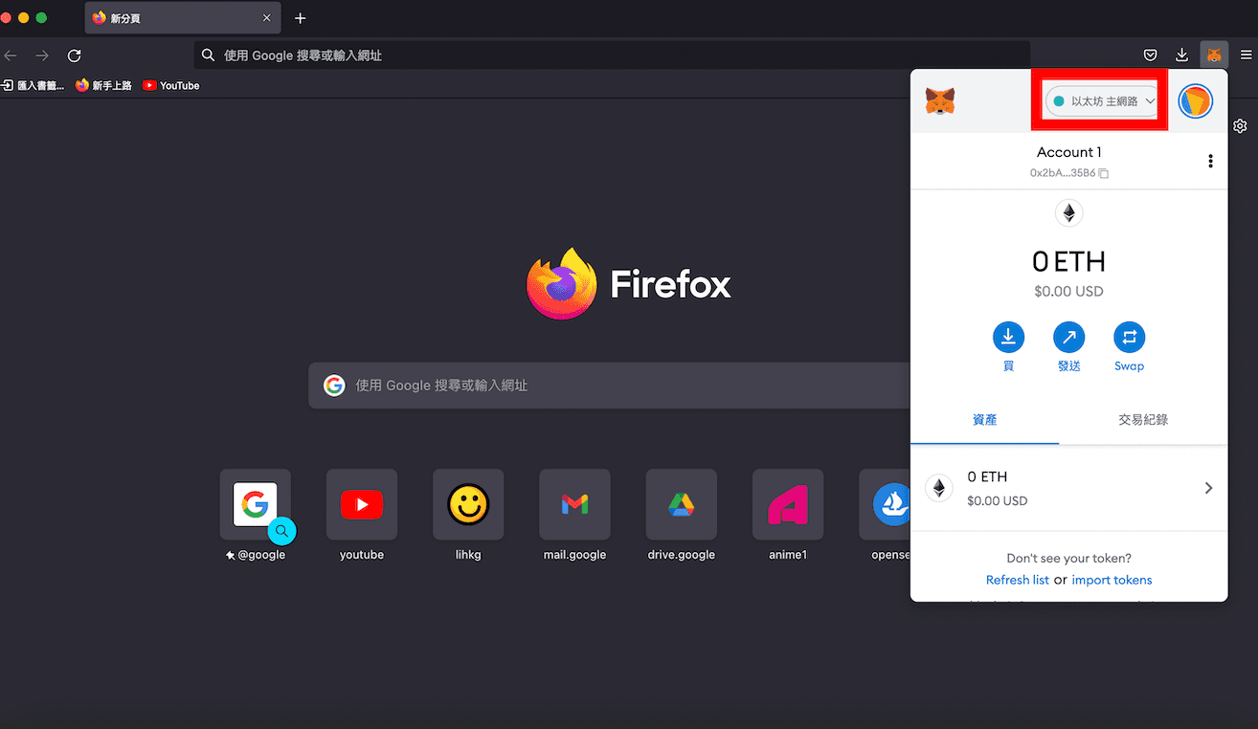Go back to previous page

[11, 55]
